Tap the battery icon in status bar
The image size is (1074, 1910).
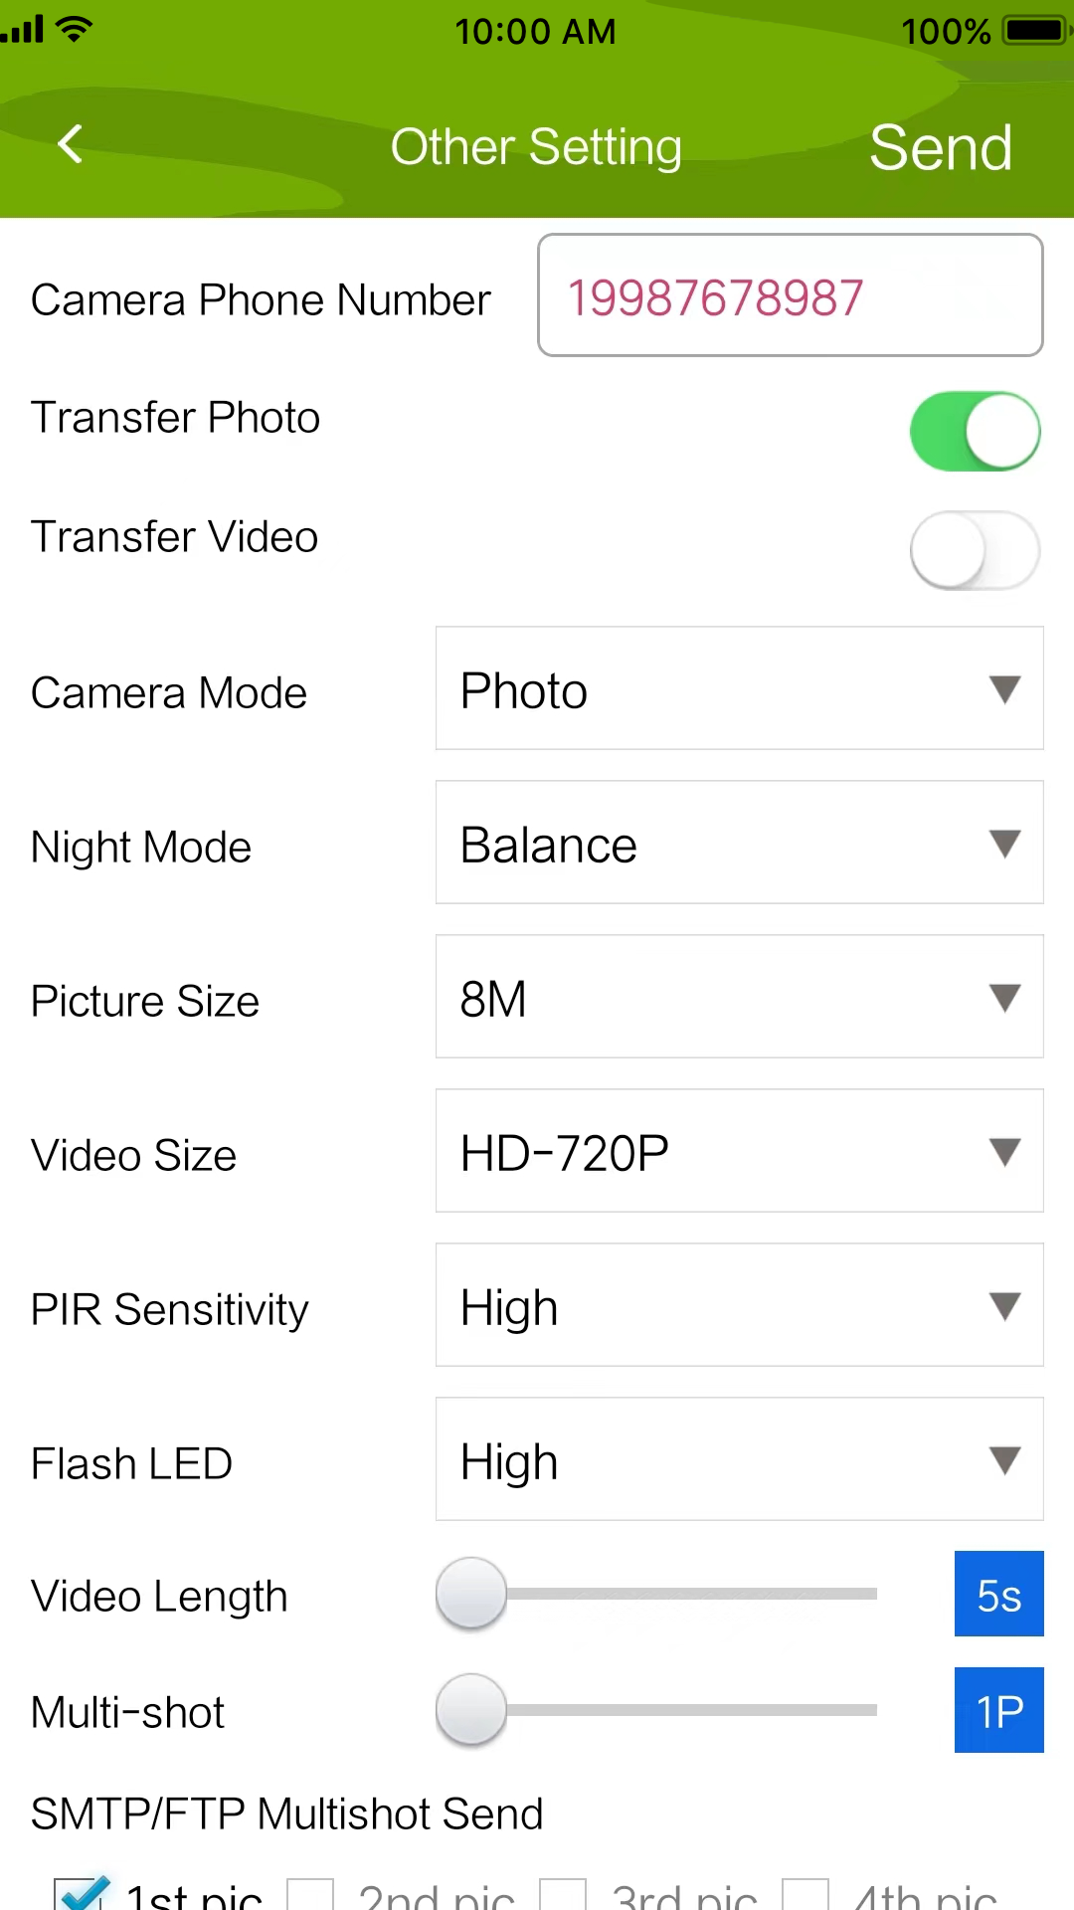[x=1035, y=31]
